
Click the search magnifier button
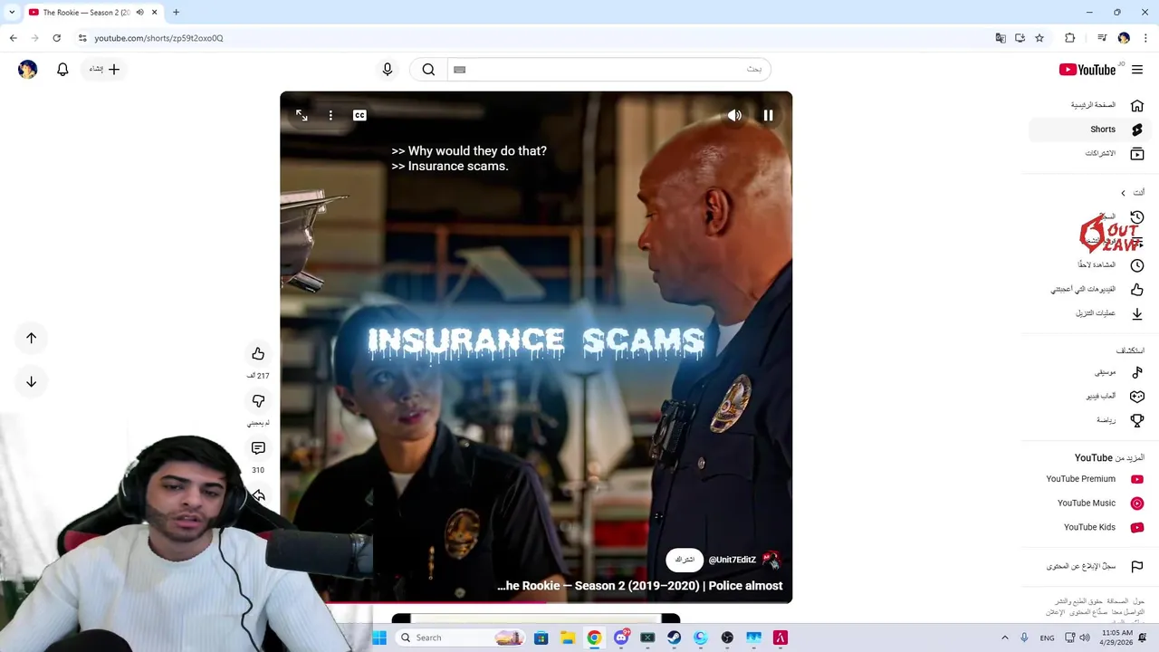coord(428,69)
